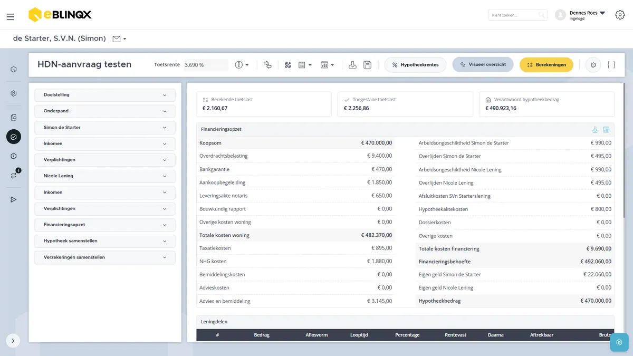This screenshot has height=356, width=633.
Task: Click the curly braces icon
Action: [611, 65]
